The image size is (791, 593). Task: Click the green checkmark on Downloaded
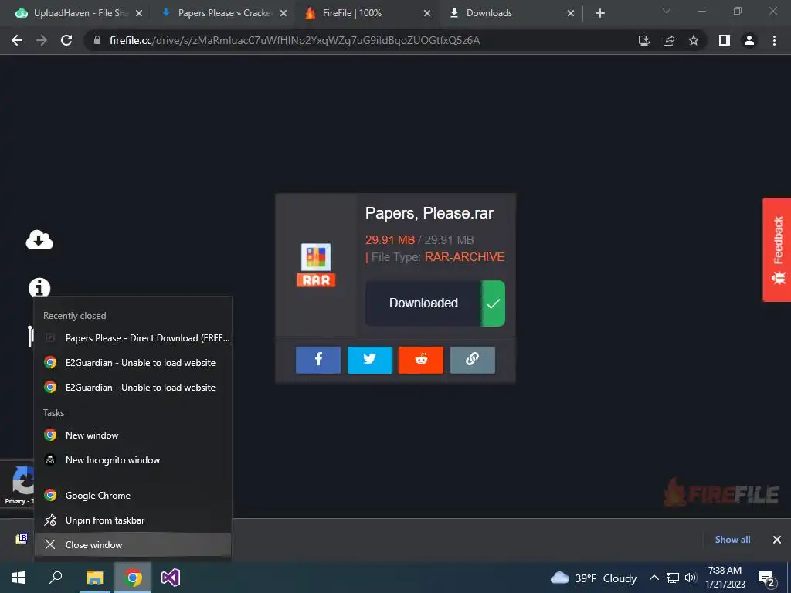(493, 303)
